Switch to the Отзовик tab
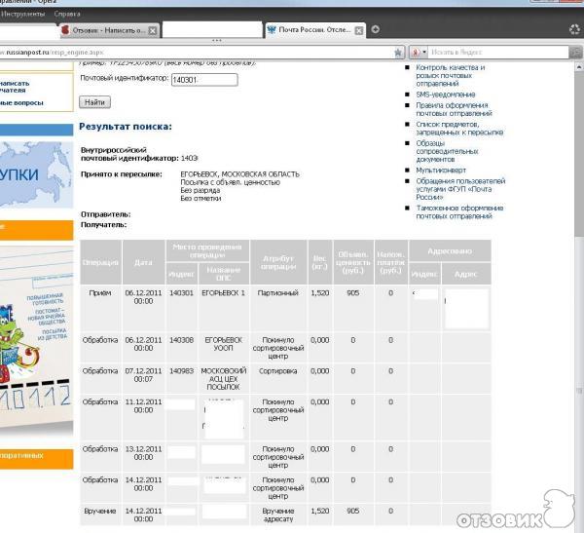This screenshot has height=533, width=584. tap(107, 30)
